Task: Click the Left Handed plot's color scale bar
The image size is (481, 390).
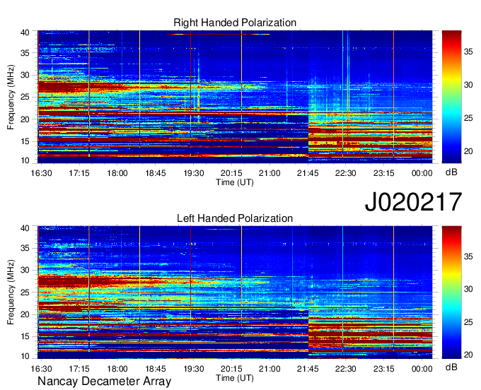Action: 451,292
